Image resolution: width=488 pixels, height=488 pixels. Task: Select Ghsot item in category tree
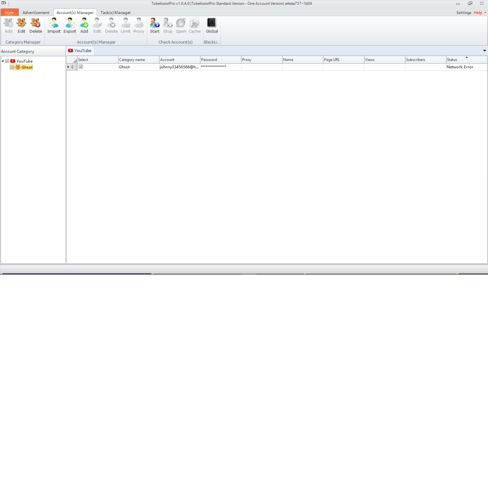(x=27, y=67)
